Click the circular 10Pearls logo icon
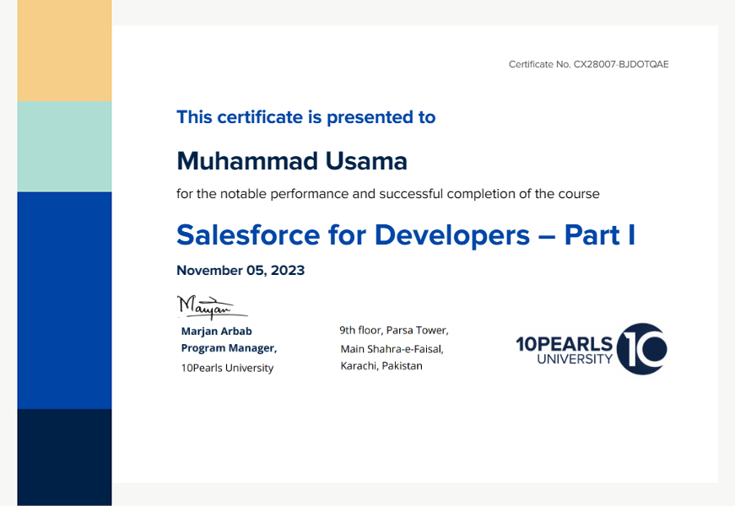The height and width of the screenshot is (506, 735). pyautogui.click(x=642, y=348)
